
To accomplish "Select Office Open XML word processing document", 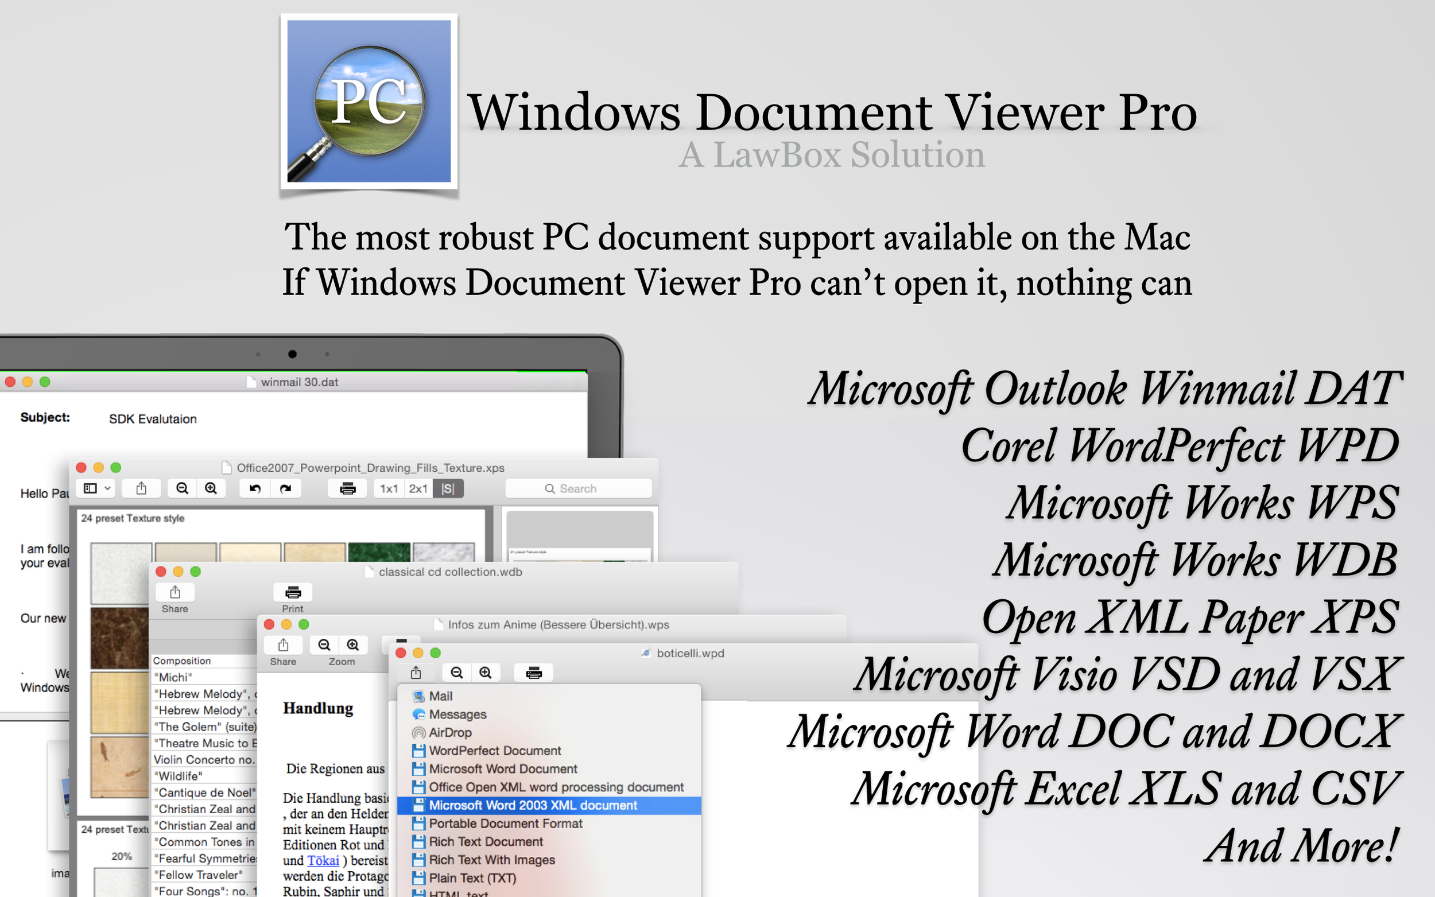I will pos(549,787).
